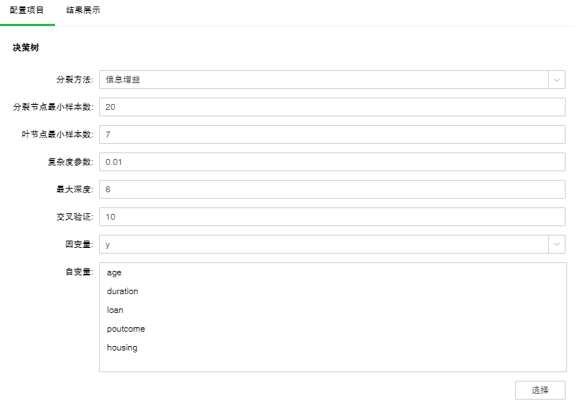575x409 pixels.
Task: Open the 分裂方法 combo box showing 信息增益
Action: tap(323, 79)
